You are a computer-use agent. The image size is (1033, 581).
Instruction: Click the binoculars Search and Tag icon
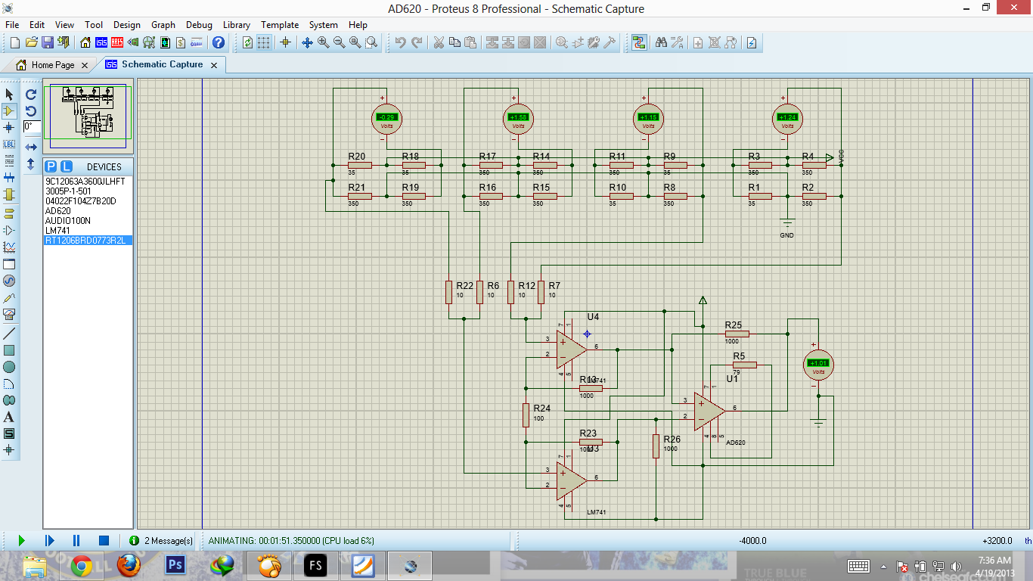[x=661, y=42]
